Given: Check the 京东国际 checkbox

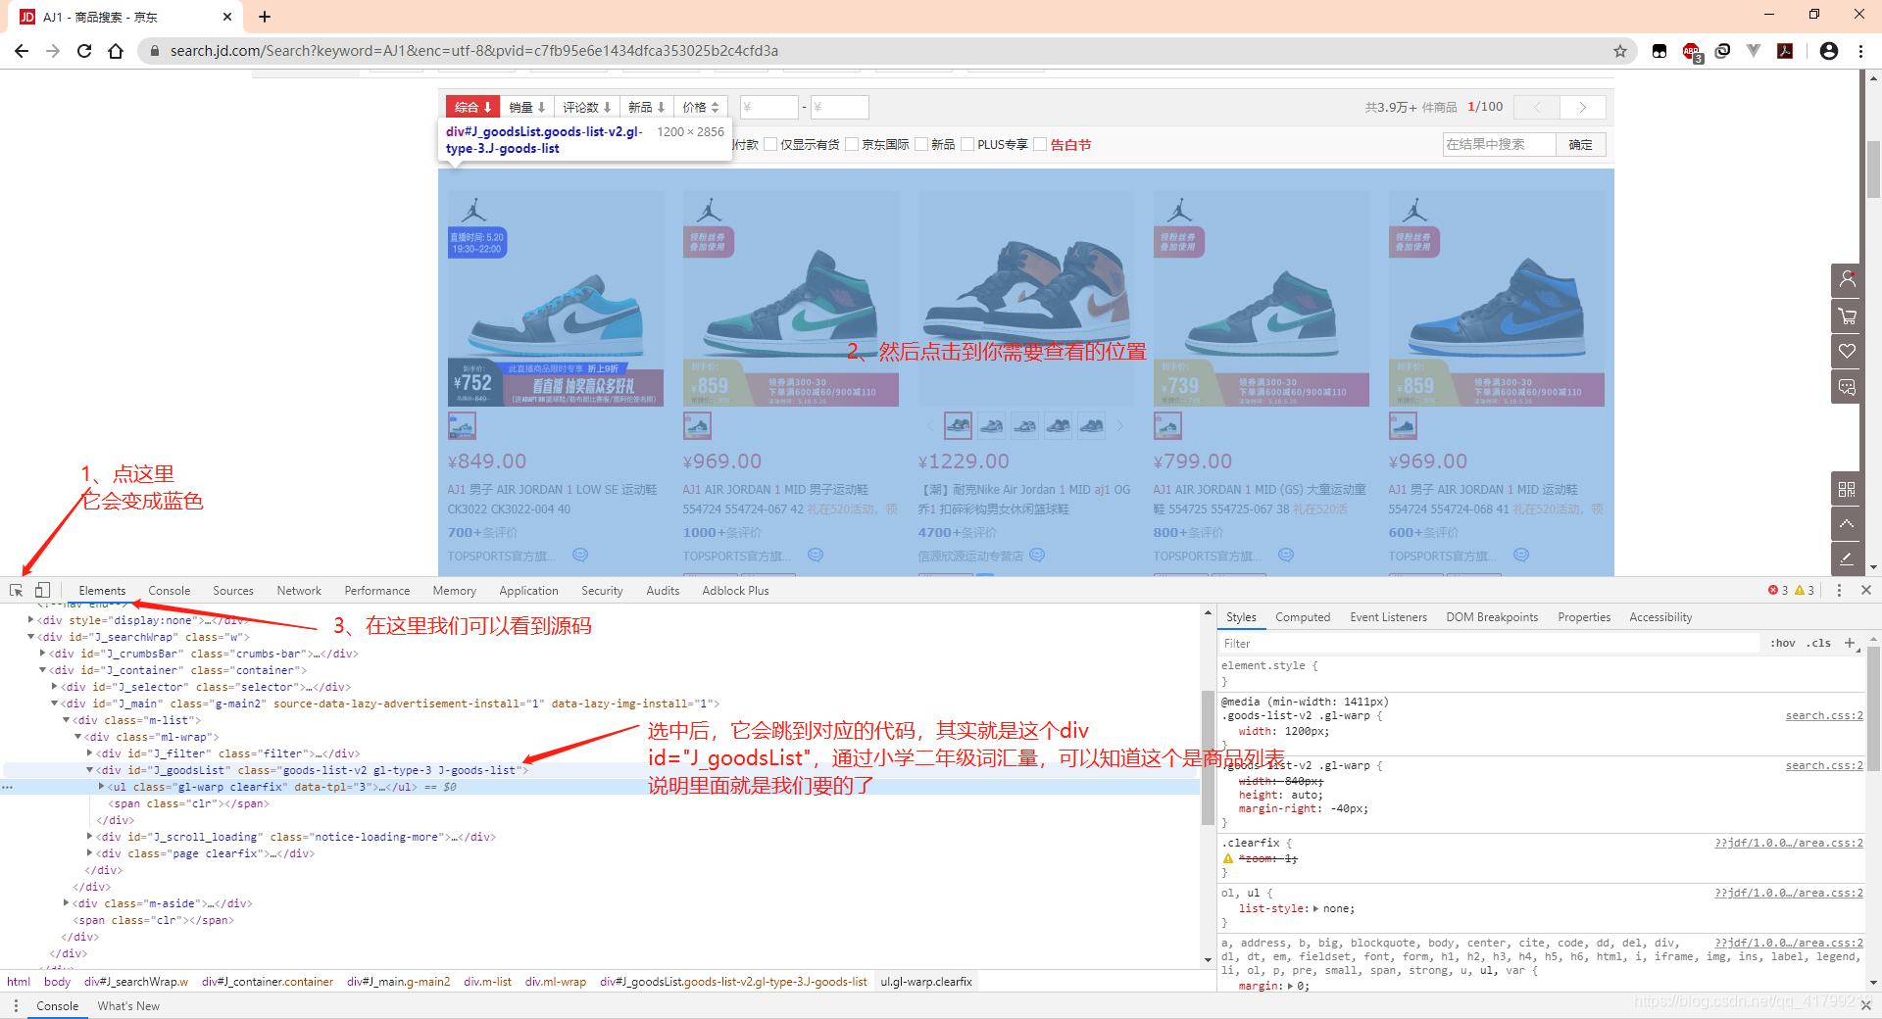Looking at the screenshot, I should tap(852, 144).
